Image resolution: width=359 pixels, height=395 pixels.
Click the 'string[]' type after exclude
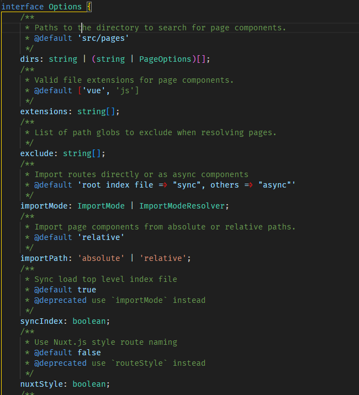tap(82, 153)
